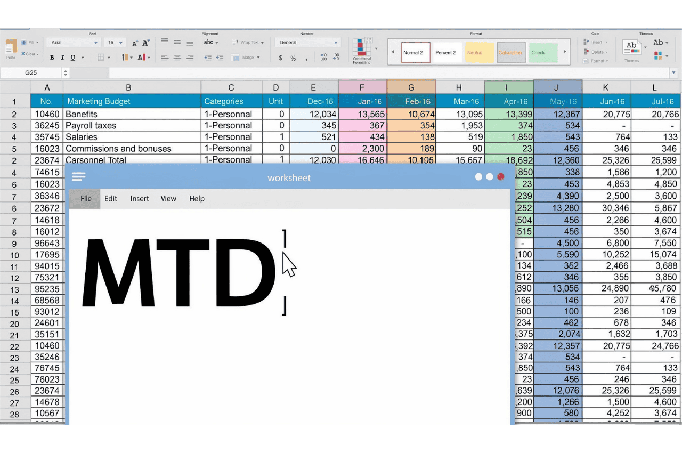Apply the Neutral cell style
682x453 pixels.
[479, 53]
